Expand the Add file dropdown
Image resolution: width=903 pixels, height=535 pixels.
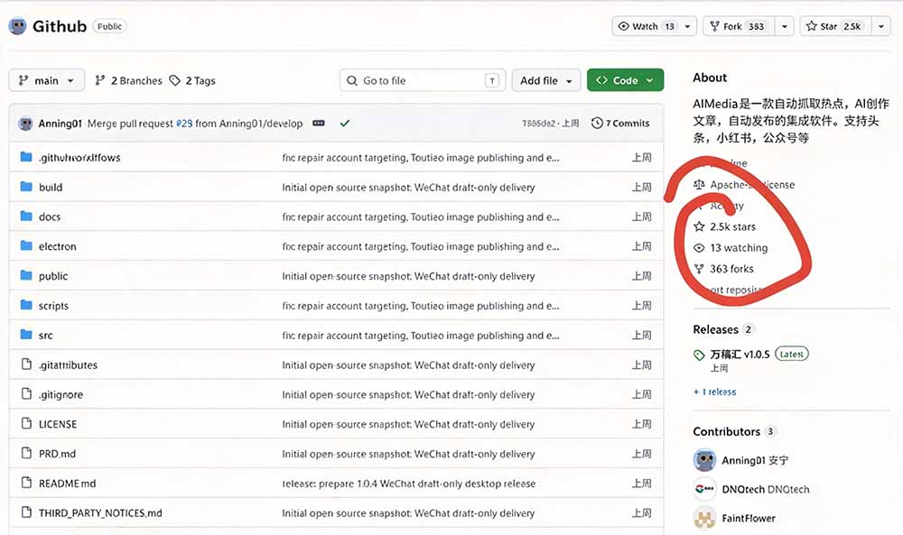(546, 80)
